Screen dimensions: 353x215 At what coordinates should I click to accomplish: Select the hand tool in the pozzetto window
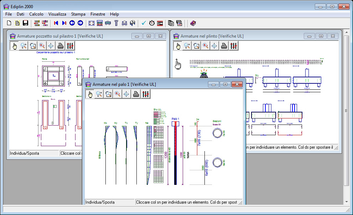coord(14,46)
